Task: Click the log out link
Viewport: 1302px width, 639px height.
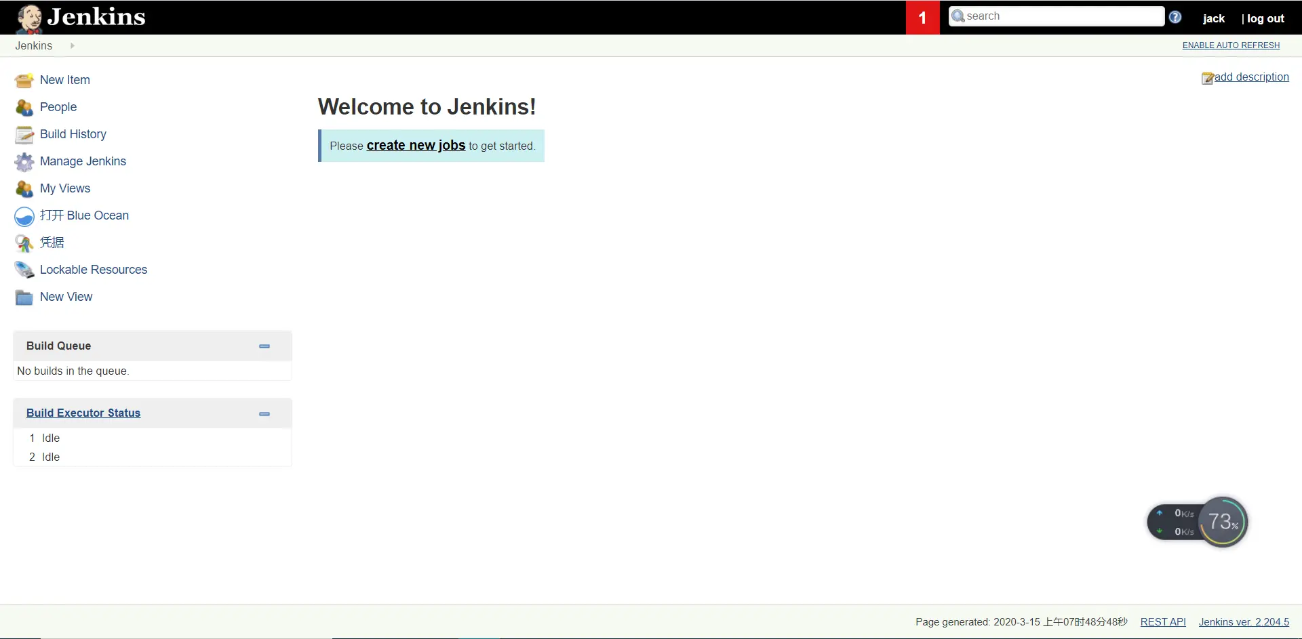Action: tap(1265, 19)
